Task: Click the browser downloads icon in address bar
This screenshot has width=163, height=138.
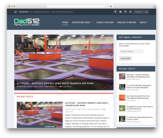Action: pos(111,6)
